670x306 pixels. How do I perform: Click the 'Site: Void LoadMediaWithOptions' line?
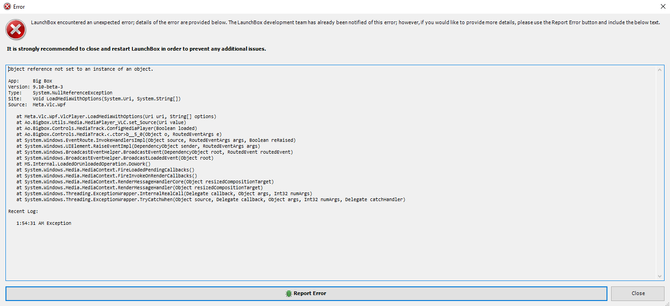tap(95, 99)
